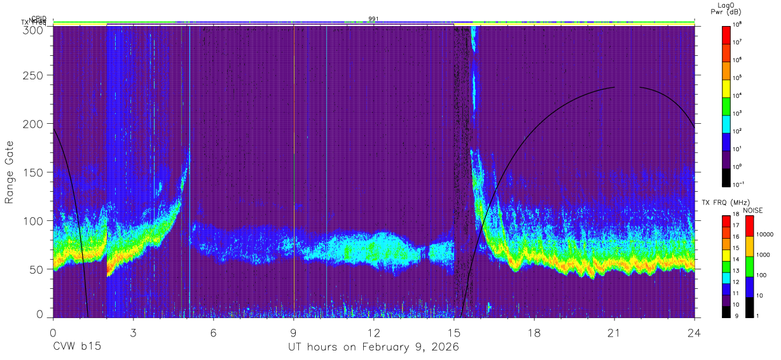
Task: Click the y-axis tick label '250'
Action: pyautogui.click(x=33, y=75)
